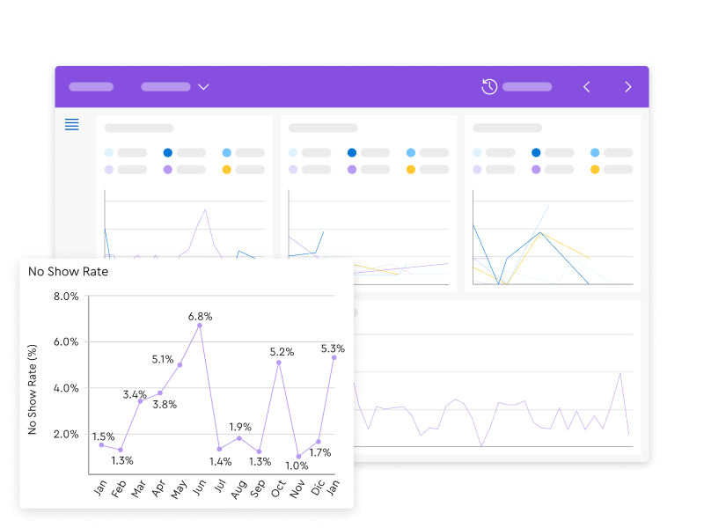Viewport: 704px width, 528px height.
Task: Click the title placeholder of middle chart card
Action: click(323, 128)
